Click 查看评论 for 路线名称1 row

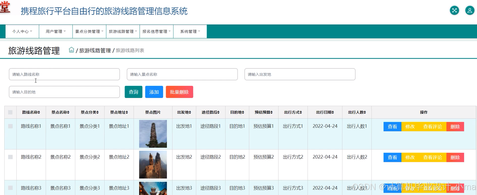pyautogui.click(x=433, y=127)
